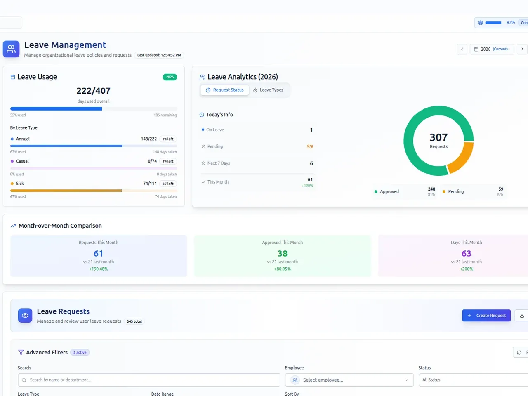Click the refresh icon in Advanced Filters

click(x=519, y=353)
